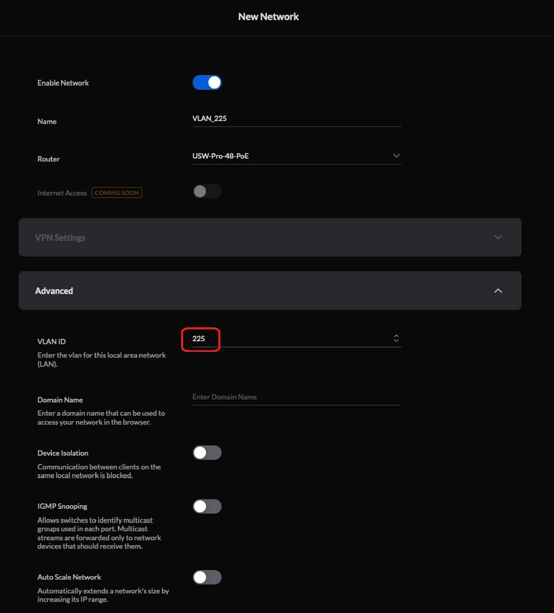The height and width of the screenshot is (613, 554).
Task: Select the USW-Pro-48-PoE router value
Action: pos(221,156)
